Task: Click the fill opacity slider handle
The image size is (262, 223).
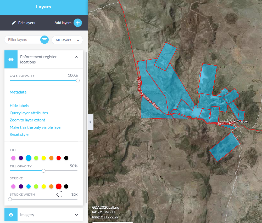Action: pyautogui.click(x=43, y=171)
